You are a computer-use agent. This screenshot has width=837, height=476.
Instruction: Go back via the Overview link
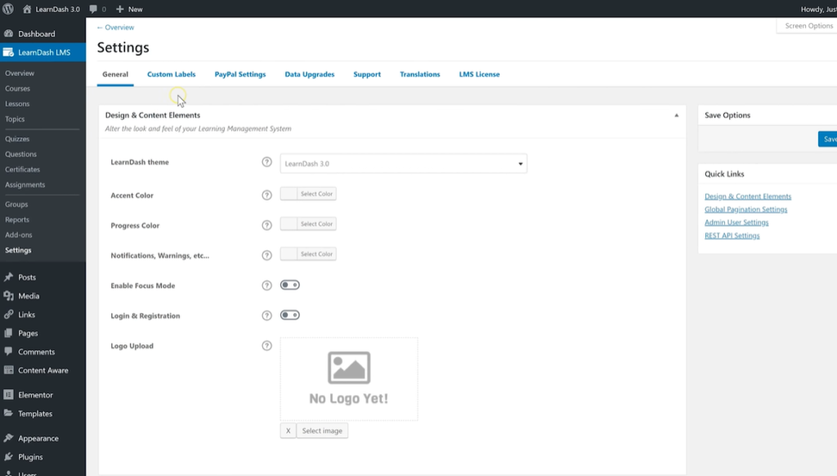click(x=115, y=27)
